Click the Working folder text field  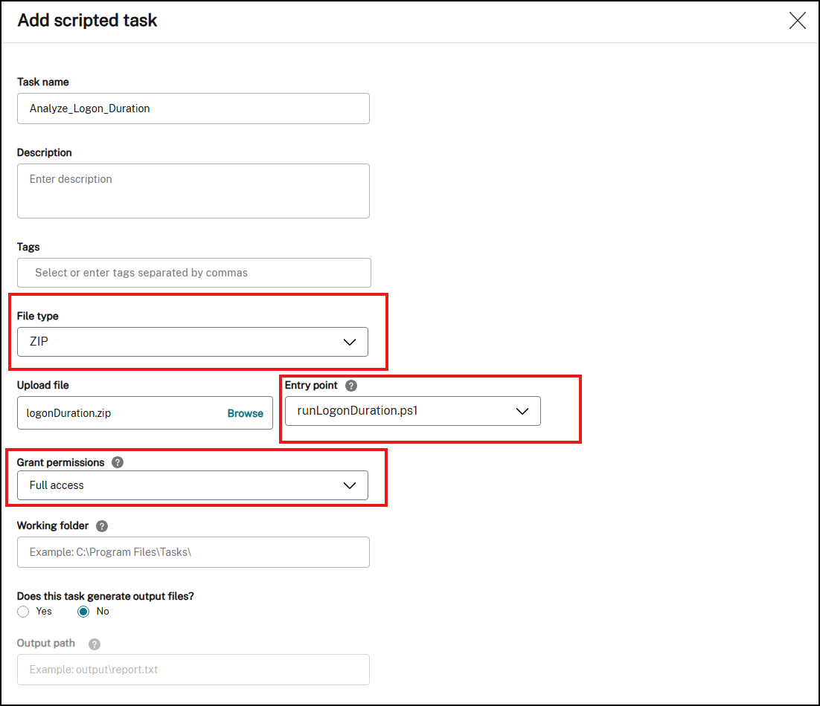[193, 552]
